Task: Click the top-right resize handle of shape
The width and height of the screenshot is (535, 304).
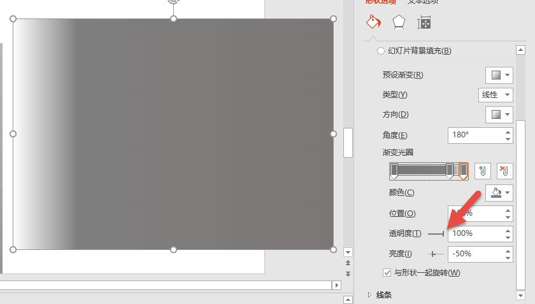Action: [333, 18]
